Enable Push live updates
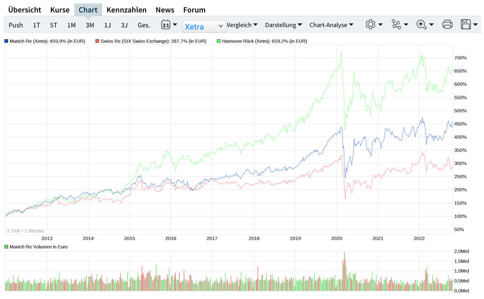484x299 pixels. [15, 25]
